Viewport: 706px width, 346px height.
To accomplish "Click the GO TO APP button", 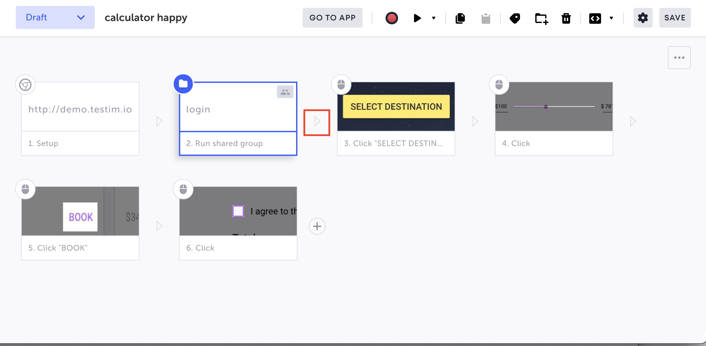I will pos(332,18).
